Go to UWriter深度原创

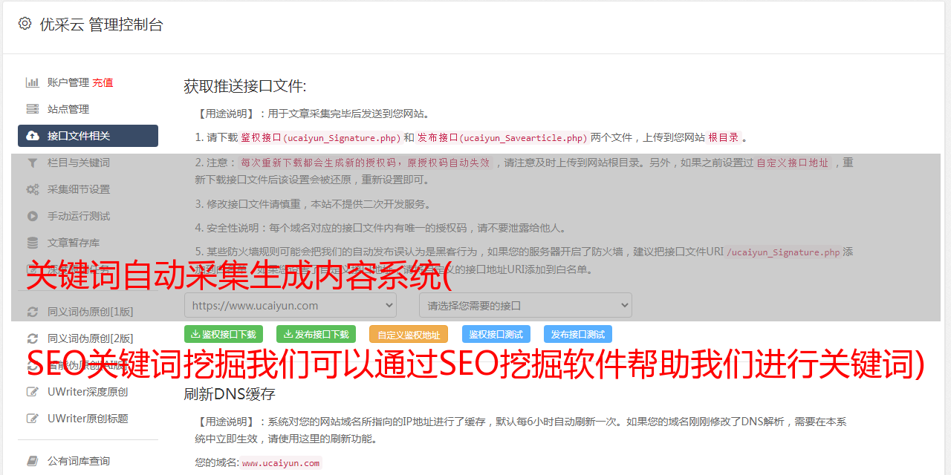pos(88,392)
